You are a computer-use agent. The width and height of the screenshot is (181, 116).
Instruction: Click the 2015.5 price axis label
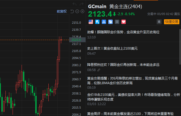tap(76, 108)
